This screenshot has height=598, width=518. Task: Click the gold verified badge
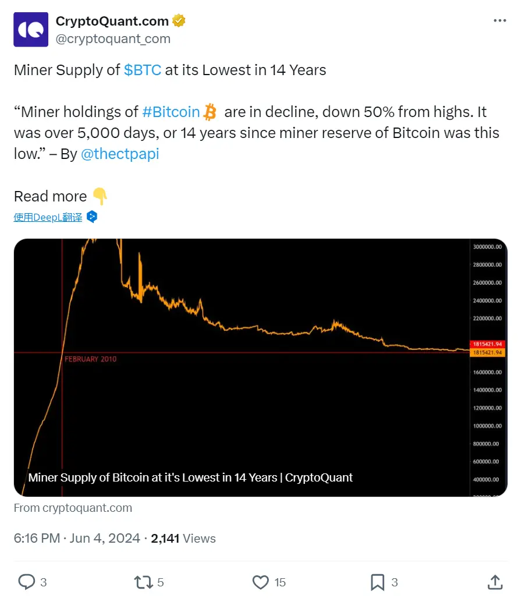(178, 20)
